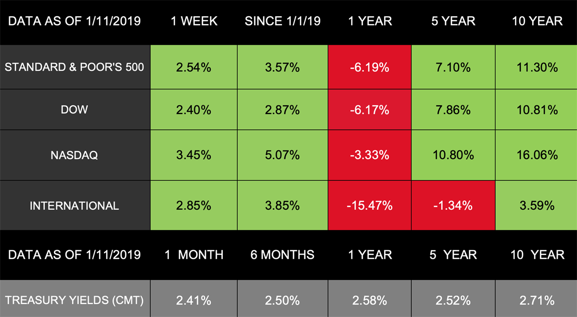Select the 2.41% treasury yield cell
Screen dimensions: 577x317
[x=193, y=301]
